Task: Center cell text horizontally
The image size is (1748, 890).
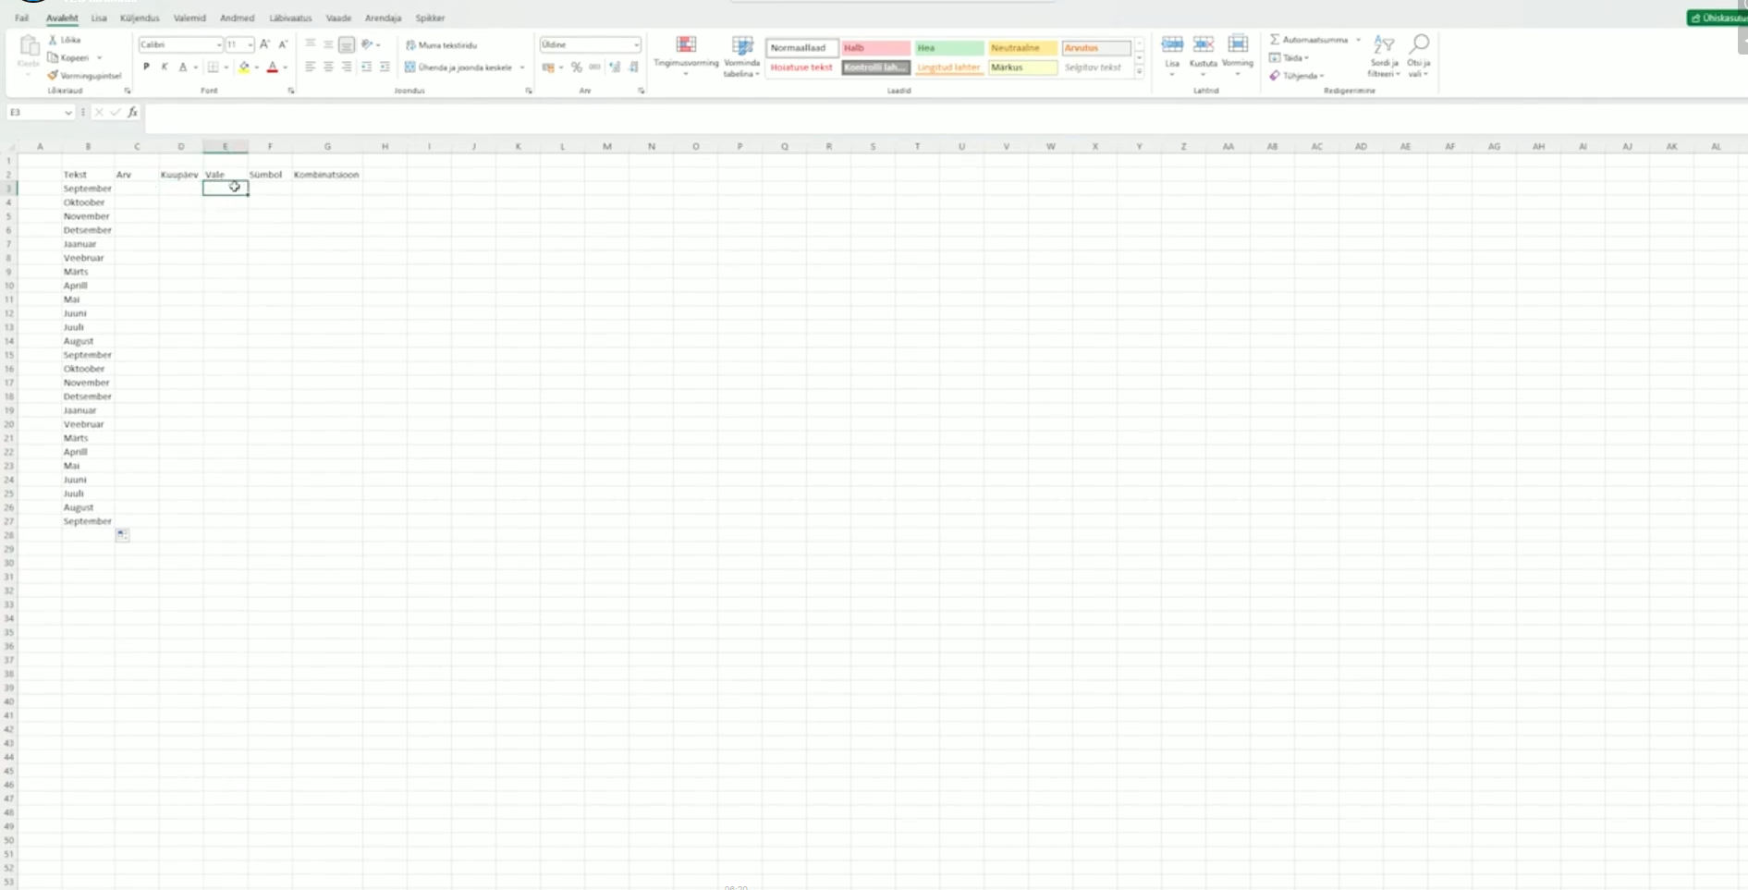Action: (328, 67)
